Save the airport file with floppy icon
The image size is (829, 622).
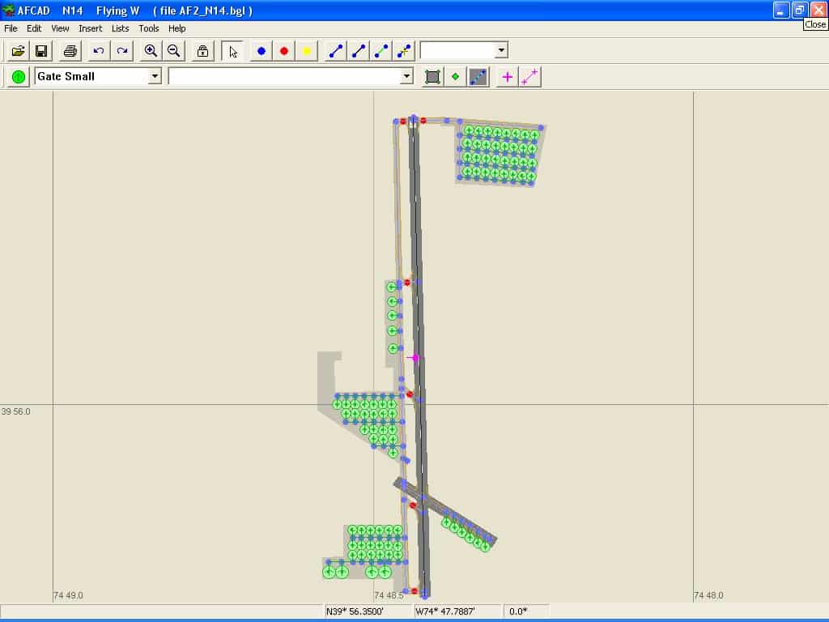(41, 51)
